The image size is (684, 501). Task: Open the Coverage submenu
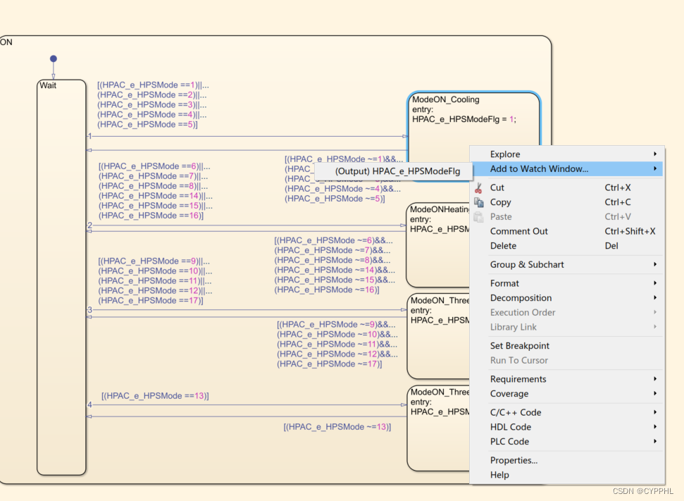tap(566, 394)
